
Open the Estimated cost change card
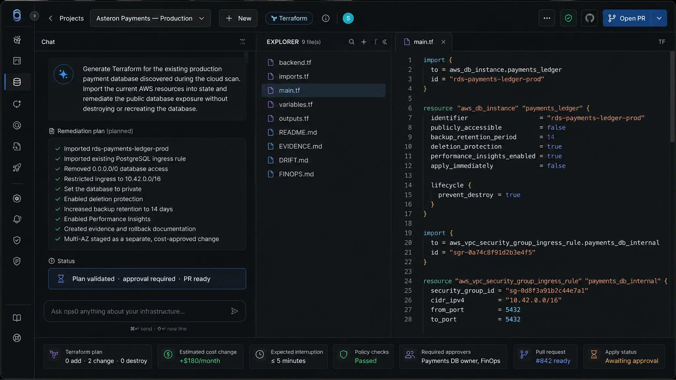point(201,357)
